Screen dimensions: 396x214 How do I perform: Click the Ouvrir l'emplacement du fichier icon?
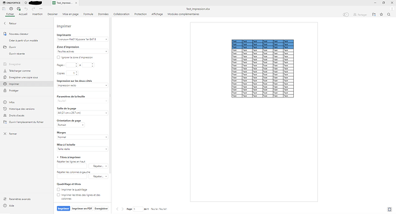click(x=5, y=122)
